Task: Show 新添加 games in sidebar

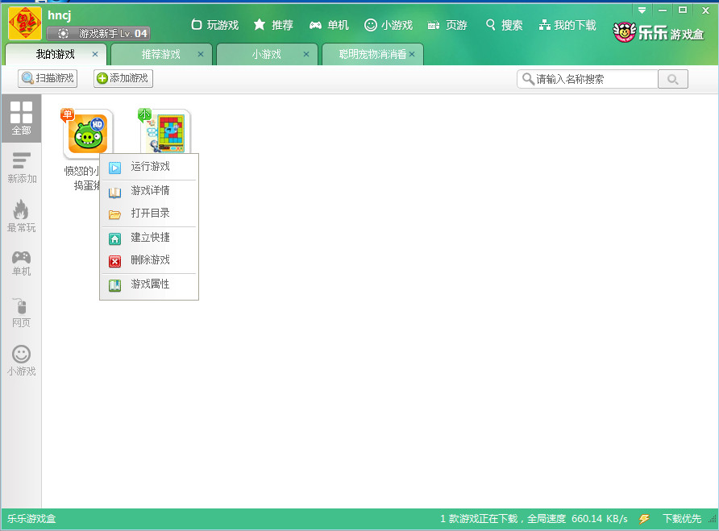Action: tap(22, 168)
